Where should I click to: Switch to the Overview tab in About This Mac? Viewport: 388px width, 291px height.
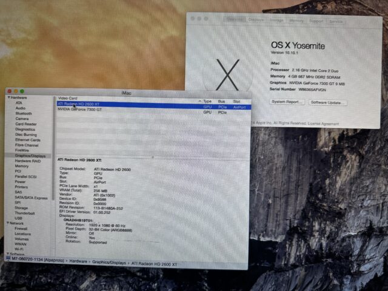click(235, 19)
